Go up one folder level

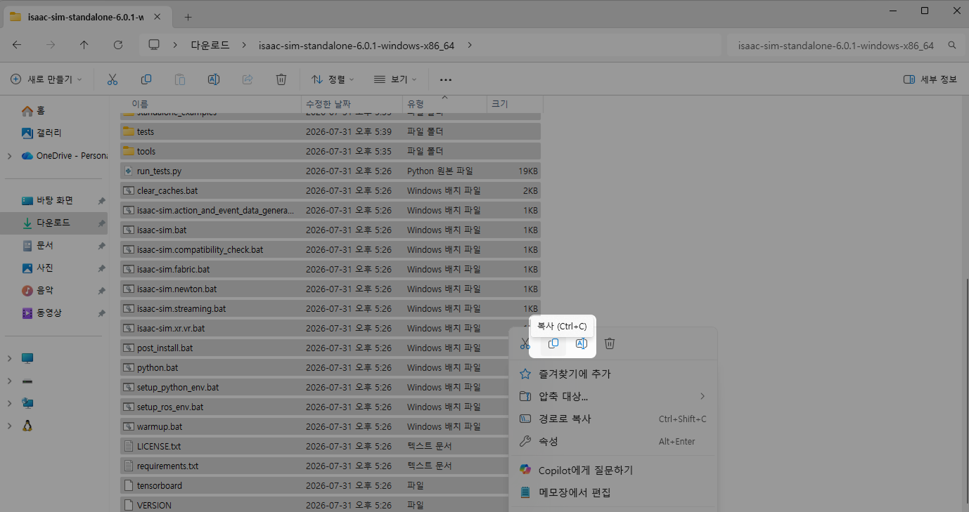pyautogui.click(x=84, y=45)
